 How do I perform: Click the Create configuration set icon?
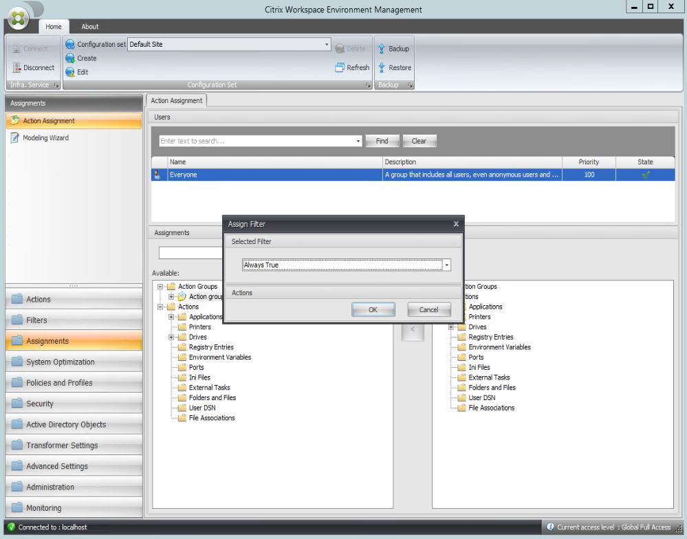pyautogui.click(x=70, y=58)
